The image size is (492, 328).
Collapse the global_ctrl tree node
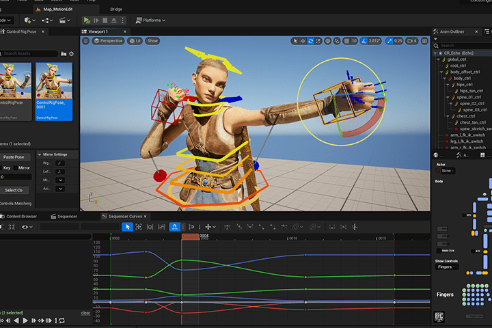click(x=438, y=59)
